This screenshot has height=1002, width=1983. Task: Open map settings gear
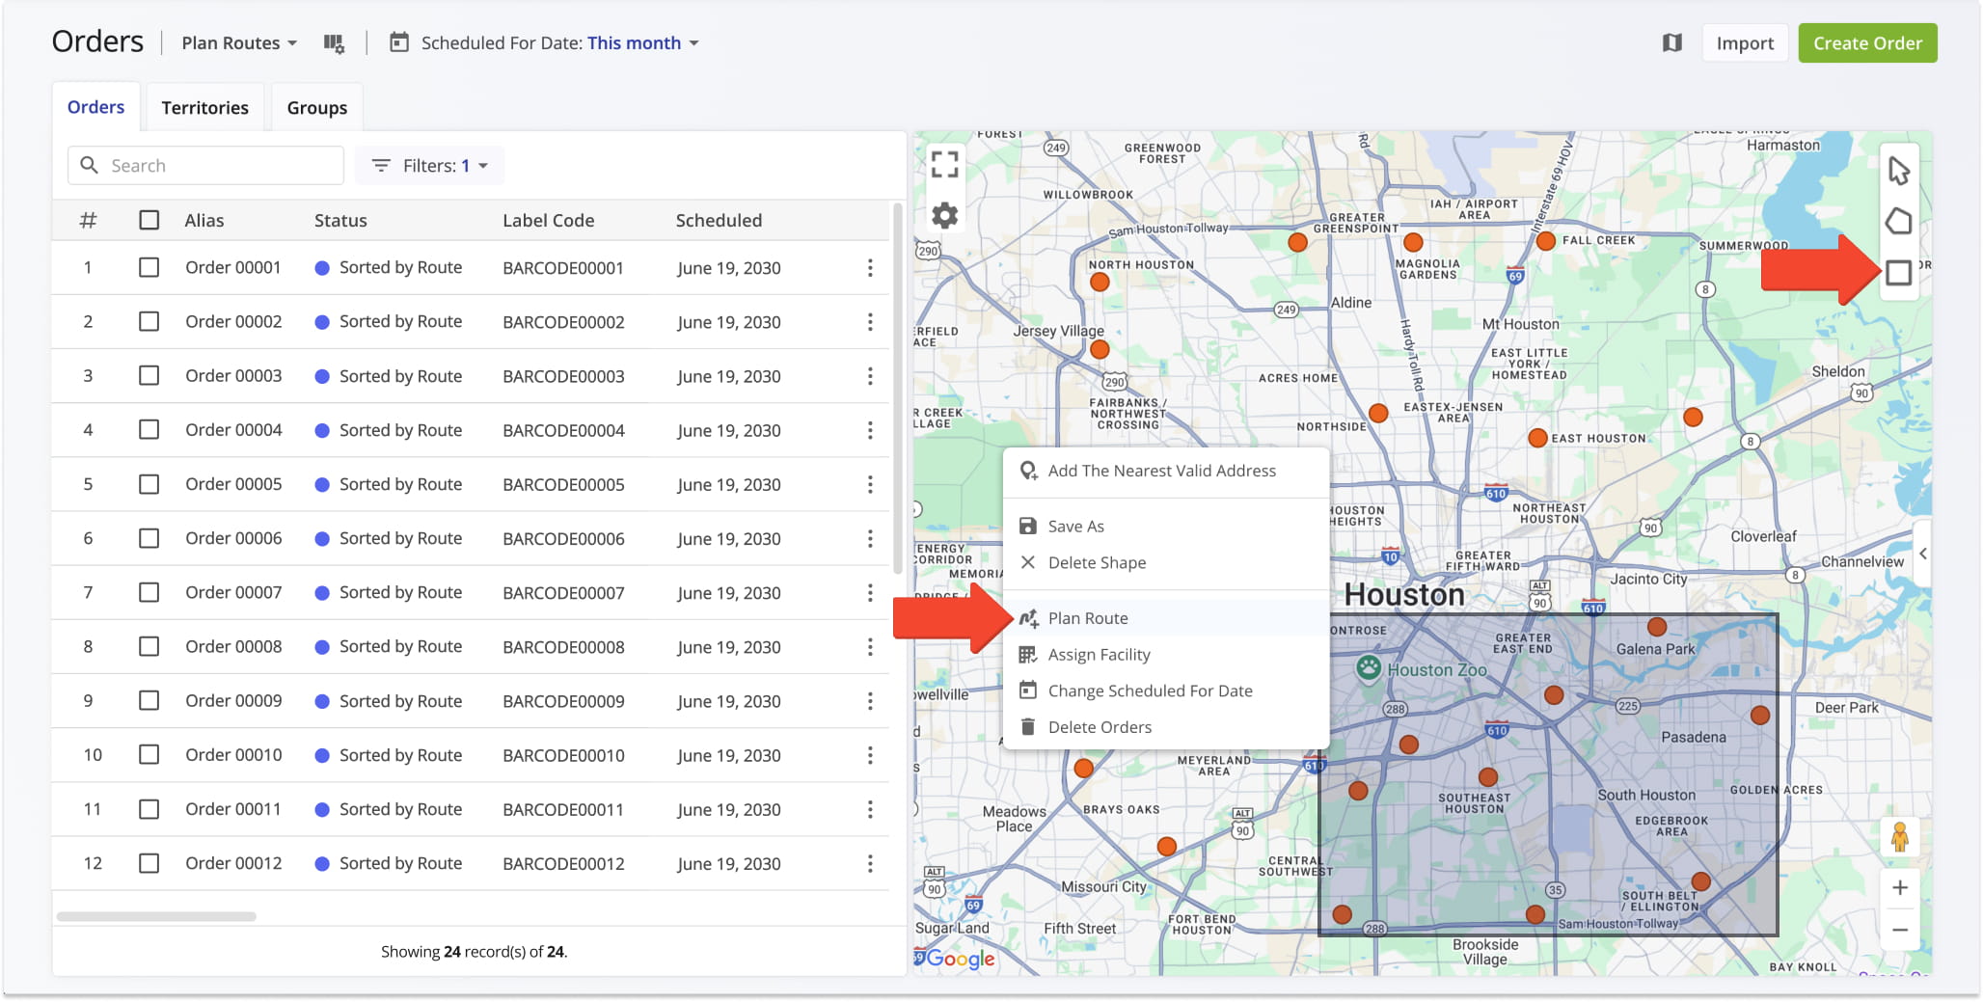click(945, 215)
